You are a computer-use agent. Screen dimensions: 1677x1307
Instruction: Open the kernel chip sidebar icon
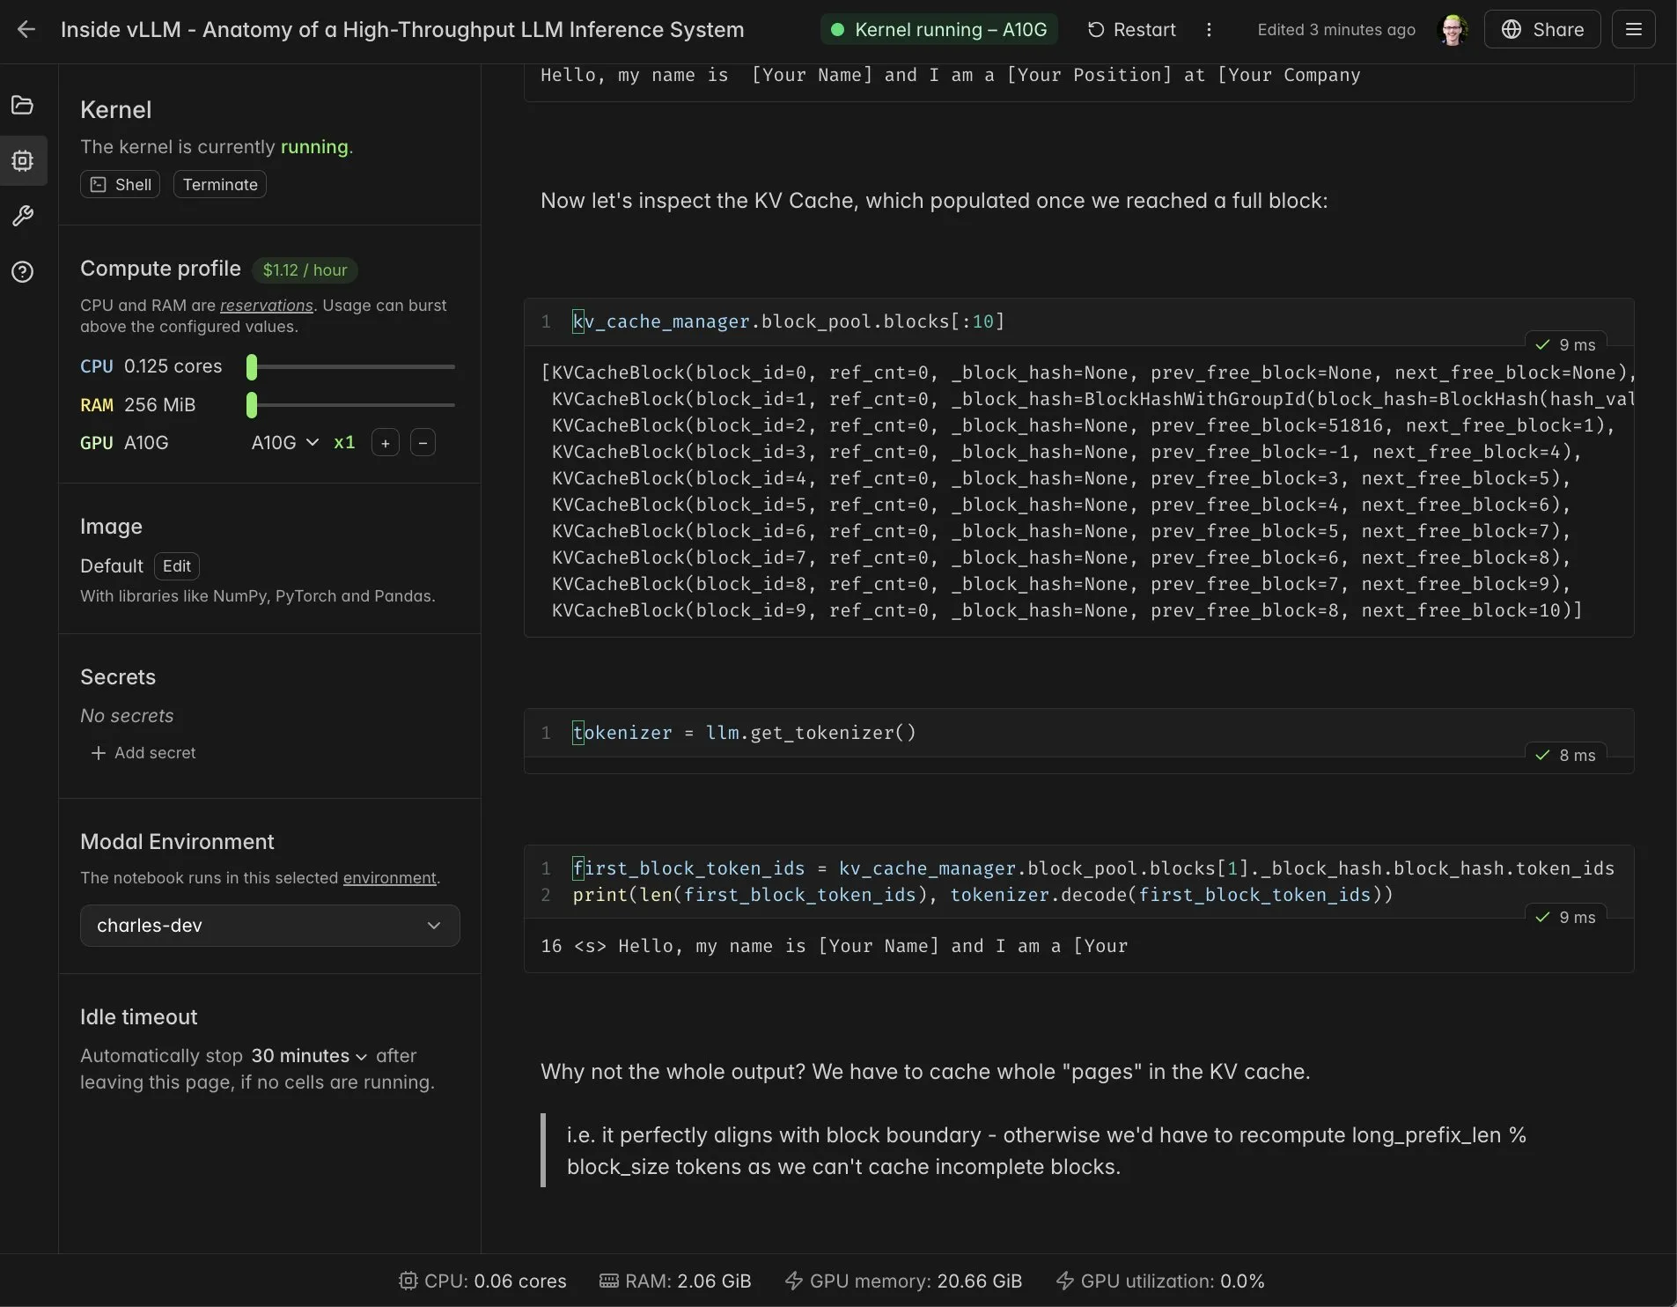(23, 160)
